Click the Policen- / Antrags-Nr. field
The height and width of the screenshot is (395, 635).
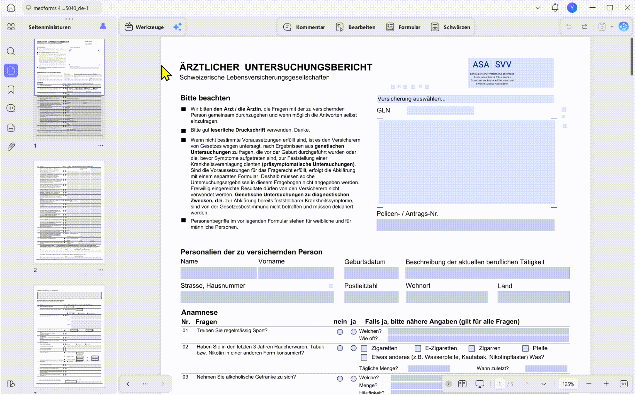pos(465,225)
